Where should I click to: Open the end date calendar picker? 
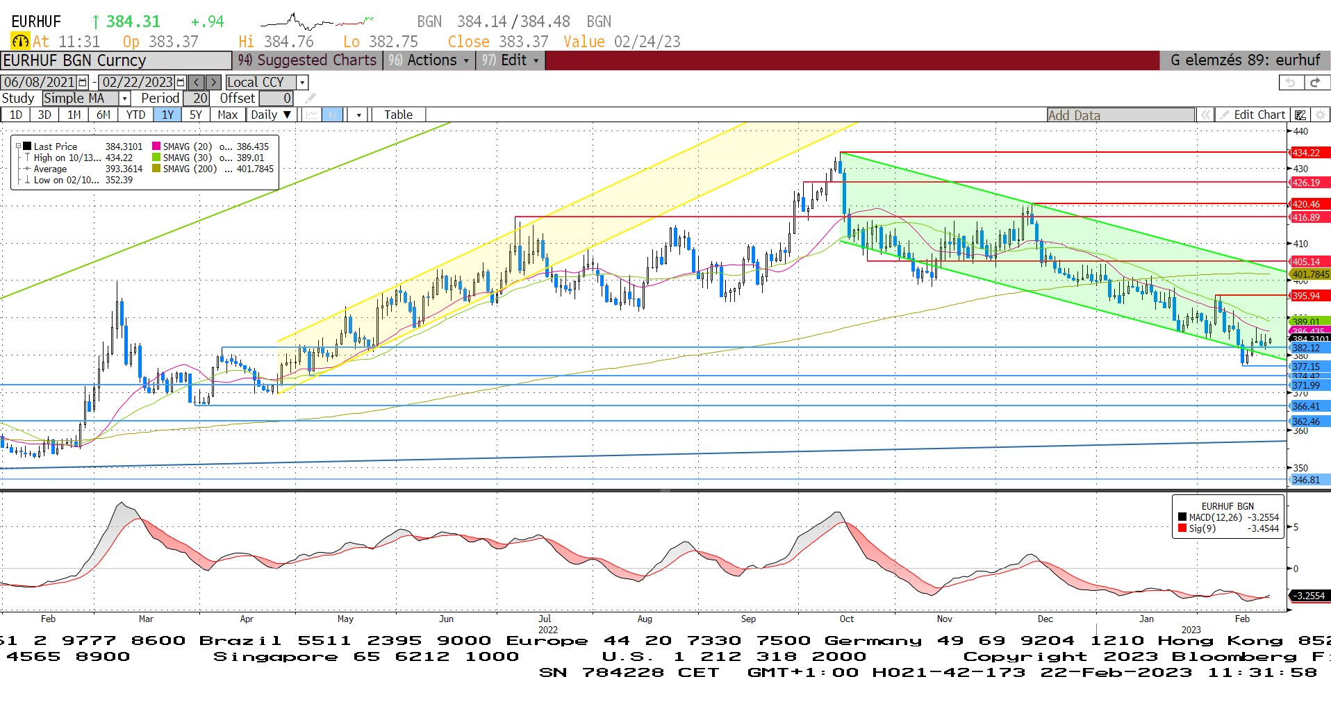click(x=181, y=82)
